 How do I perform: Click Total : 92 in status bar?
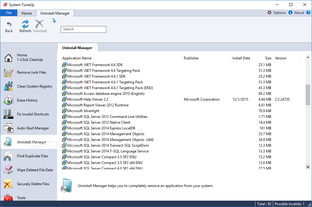click(264, 204)
